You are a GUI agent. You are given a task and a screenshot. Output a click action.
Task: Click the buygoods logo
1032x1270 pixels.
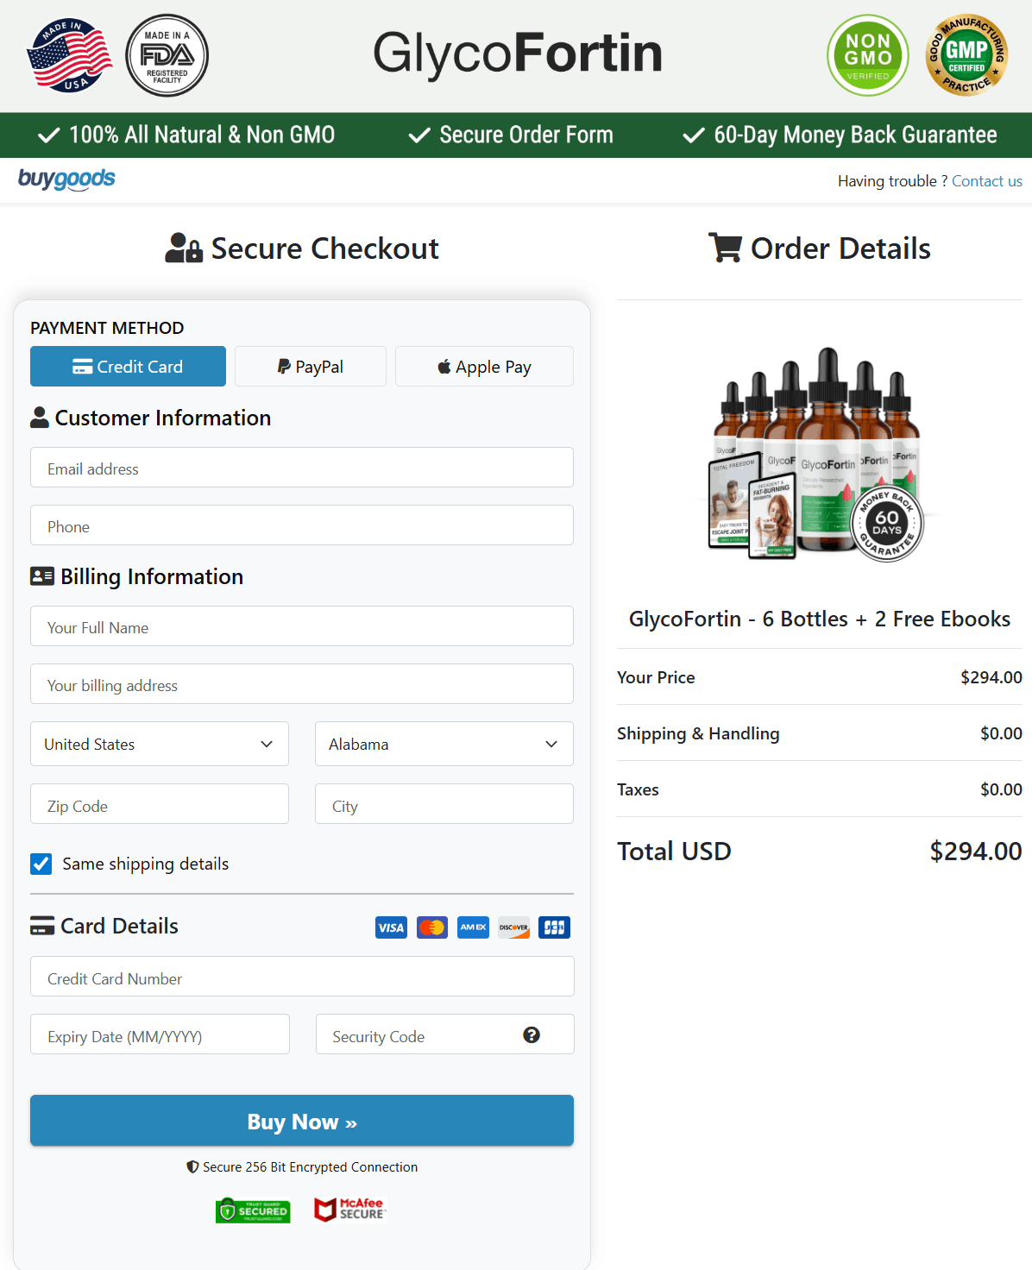point(66,179)
